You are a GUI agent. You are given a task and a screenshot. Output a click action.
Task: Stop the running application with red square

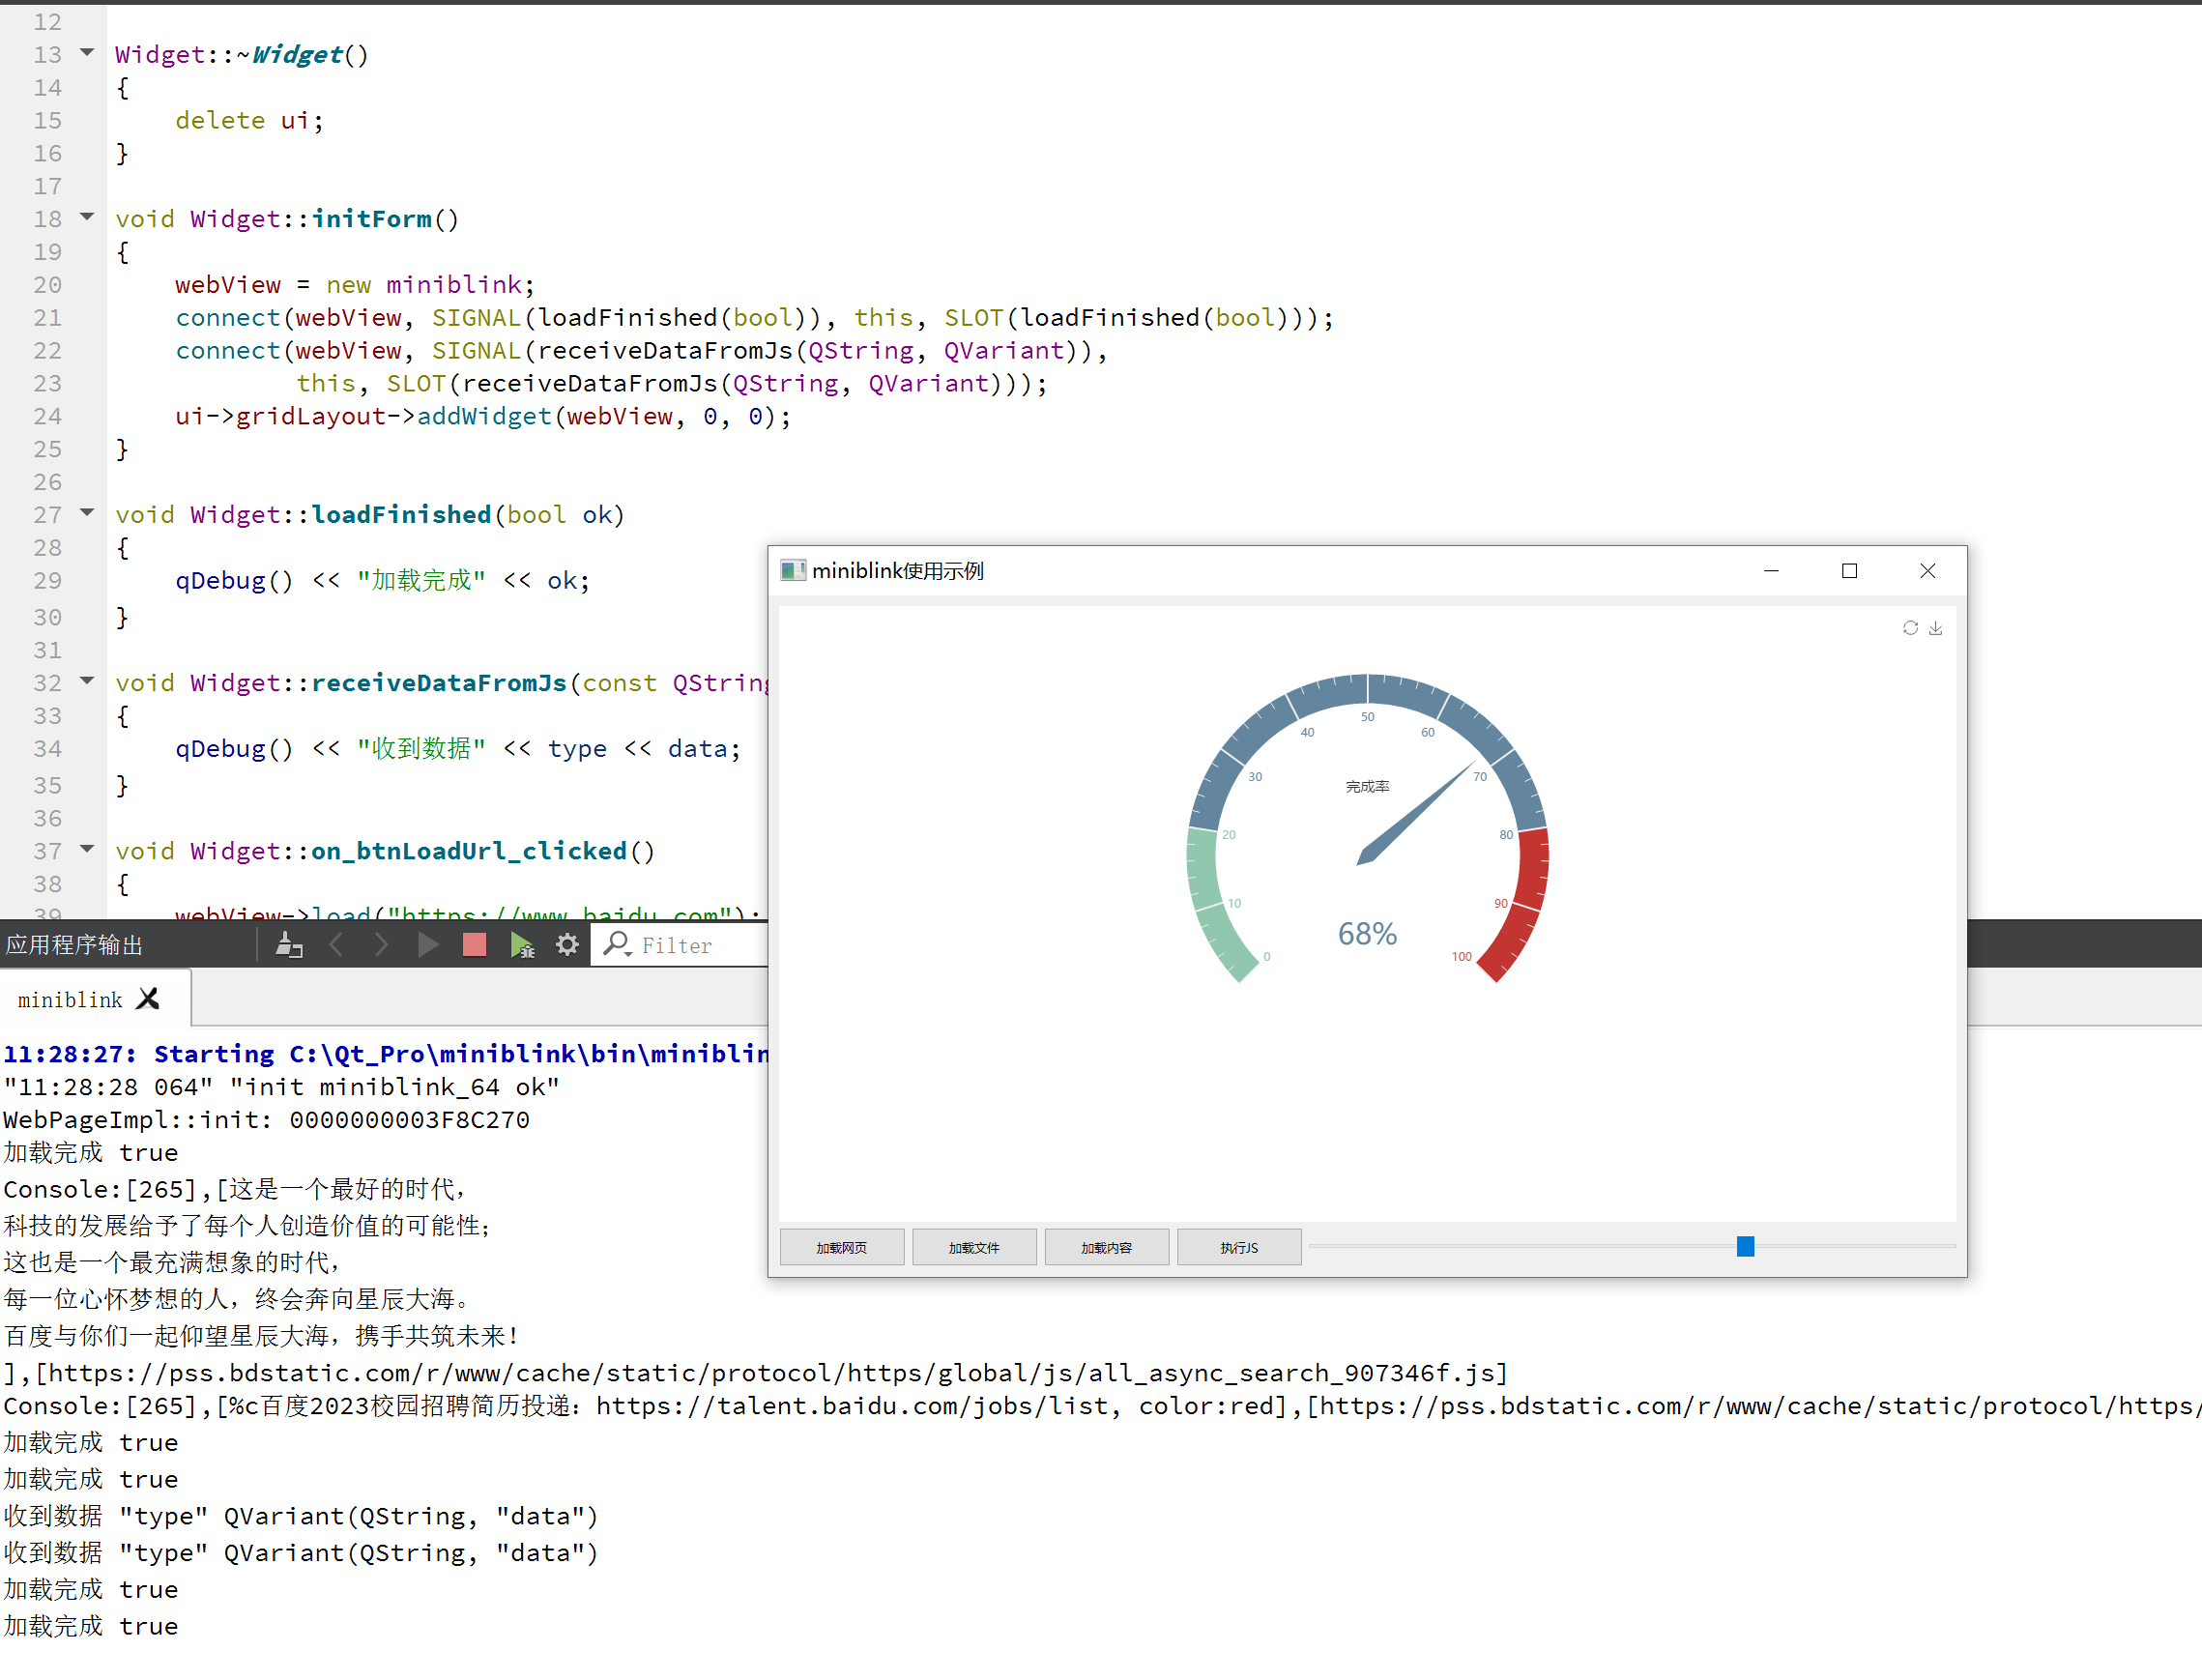coord(474,944)
